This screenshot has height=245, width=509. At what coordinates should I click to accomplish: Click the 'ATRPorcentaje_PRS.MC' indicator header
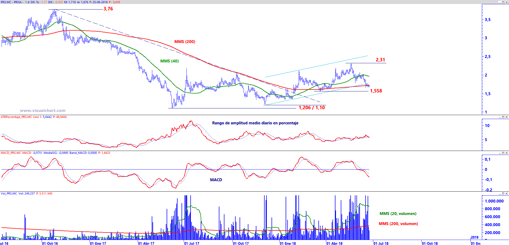(16, 117)
